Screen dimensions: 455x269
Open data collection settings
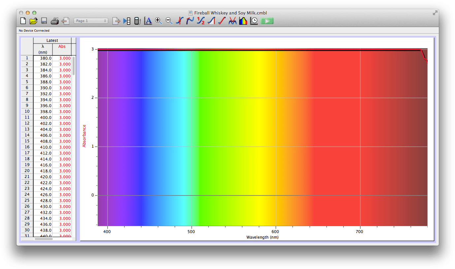coord(253,20)
